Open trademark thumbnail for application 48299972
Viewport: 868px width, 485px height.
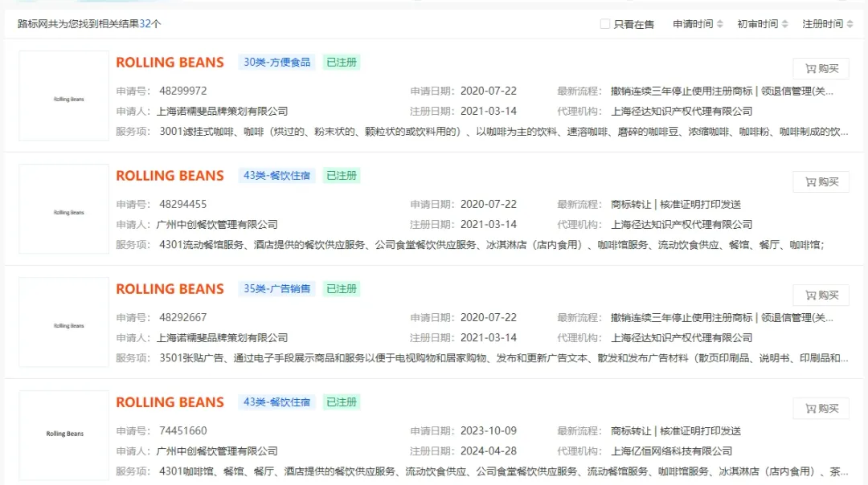click(63, 96)
